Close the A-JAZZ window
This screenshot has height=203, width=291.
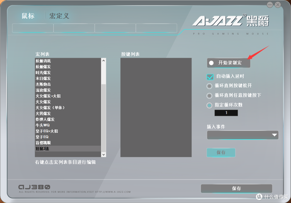(x=278, y=5)
